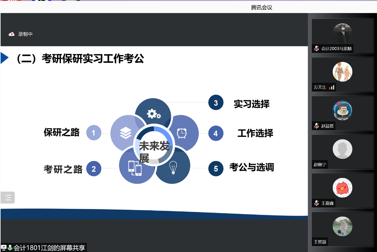The width and height of the screenshot is (377, 252).
Task: Select 王星颖's participant video tile
Action: [x=342, y=229]
